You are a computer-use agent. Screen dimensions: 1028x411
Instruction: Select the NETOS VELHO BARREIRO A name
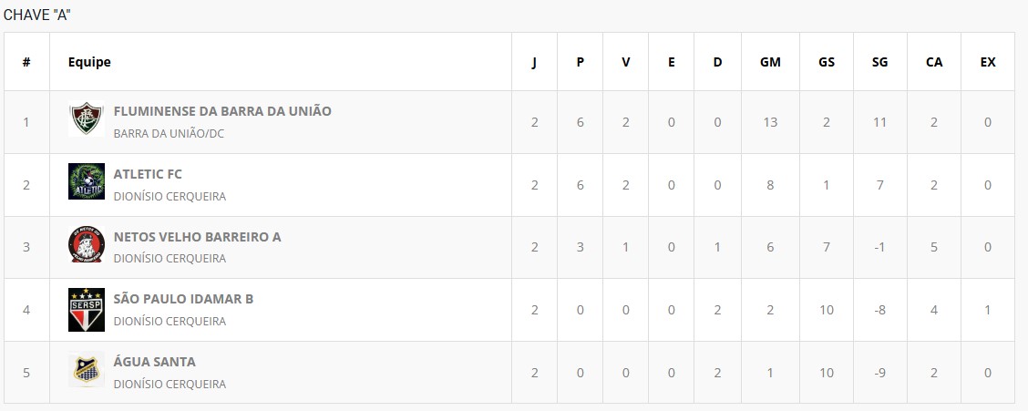click(x=197, y=237)
